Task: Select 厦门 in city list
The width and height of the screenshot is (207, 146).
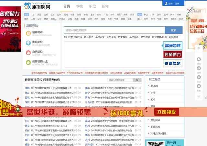Action: coord(139,19)
